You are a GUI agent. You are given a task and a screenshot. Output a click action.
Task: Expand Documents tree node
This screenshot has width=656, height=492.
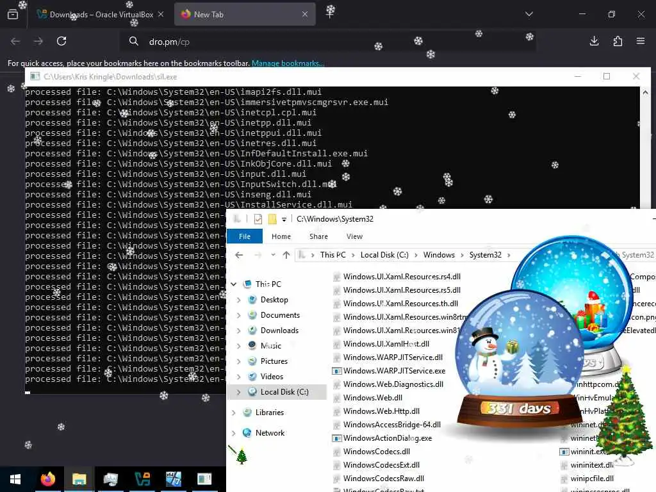pos(238,315)
